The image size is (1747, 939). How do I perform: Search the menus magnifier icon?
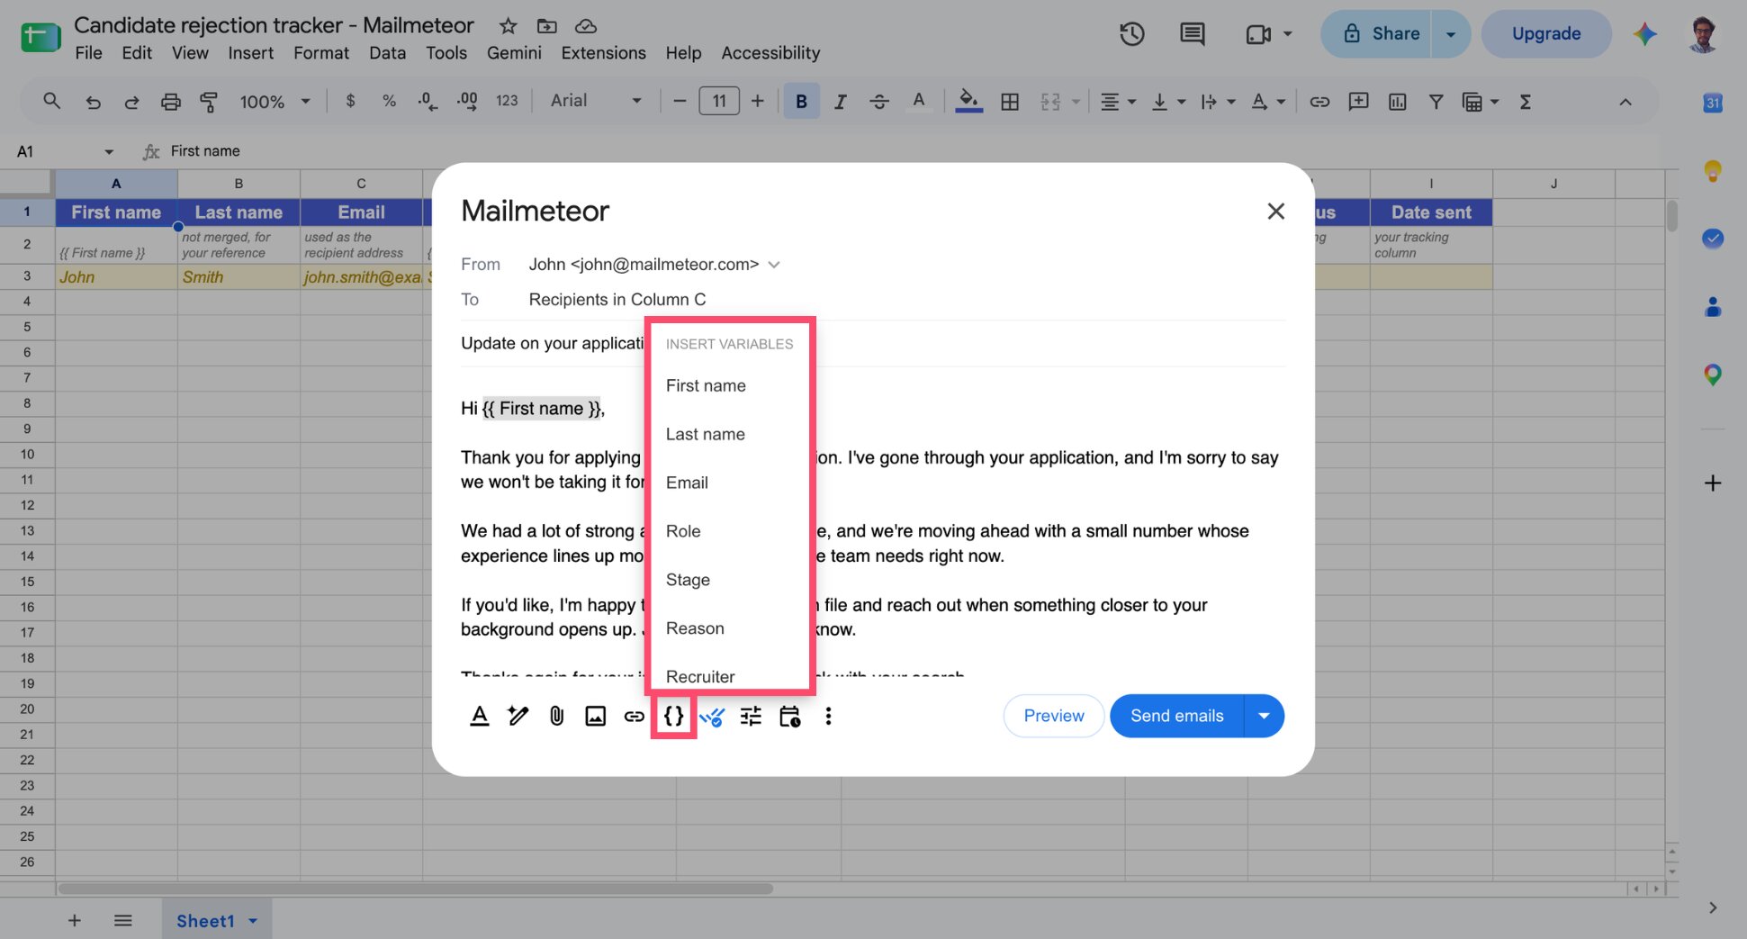[x=51, y=101]
